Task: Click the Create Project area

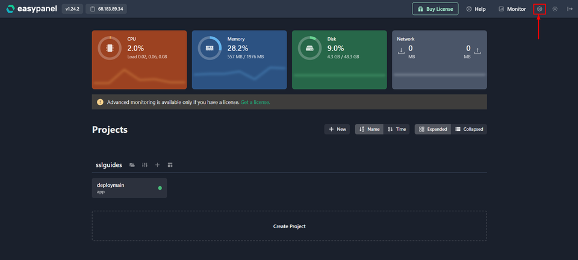Action: [289, 226]
